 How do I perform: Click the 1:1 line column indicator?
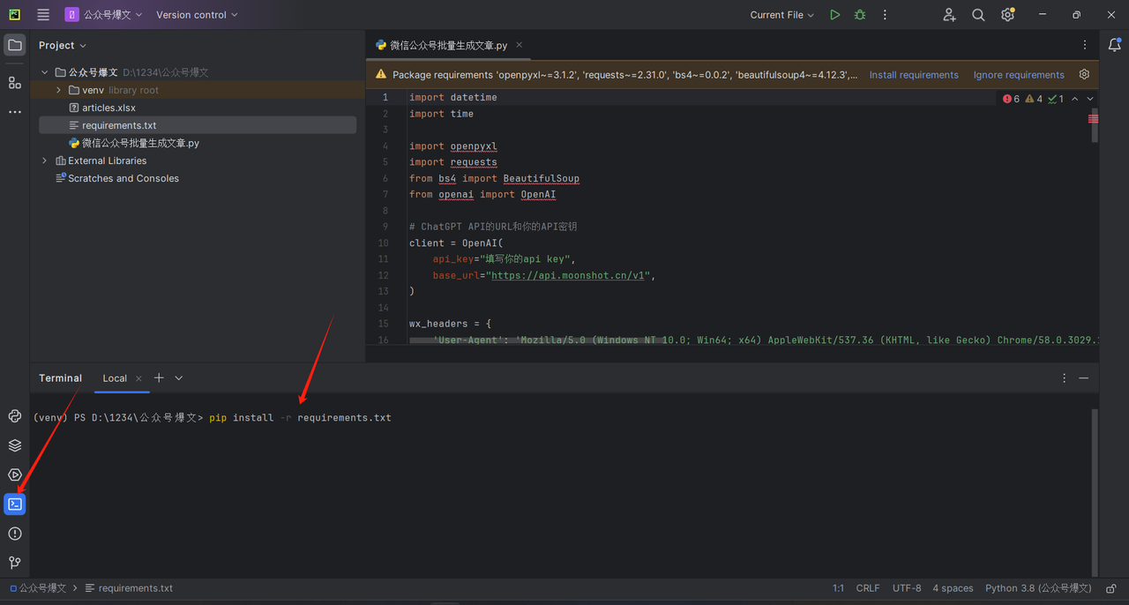[x=838, y=588]
